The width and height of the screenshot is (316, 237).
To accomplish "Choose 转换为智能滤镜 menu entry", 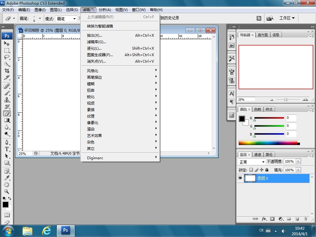I will (120, 26).
